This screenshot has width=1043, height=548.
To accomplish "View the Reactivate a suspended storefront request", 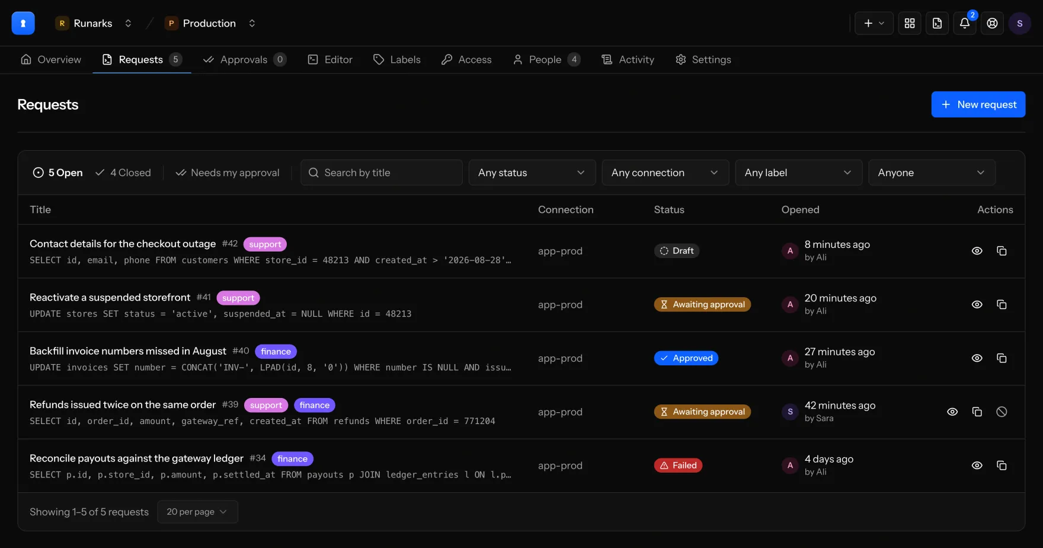I will (x=977, y=305).
